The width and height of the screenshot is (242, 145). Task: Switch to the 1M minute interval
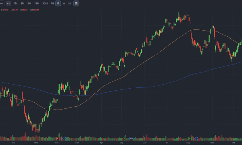(16, 3)
